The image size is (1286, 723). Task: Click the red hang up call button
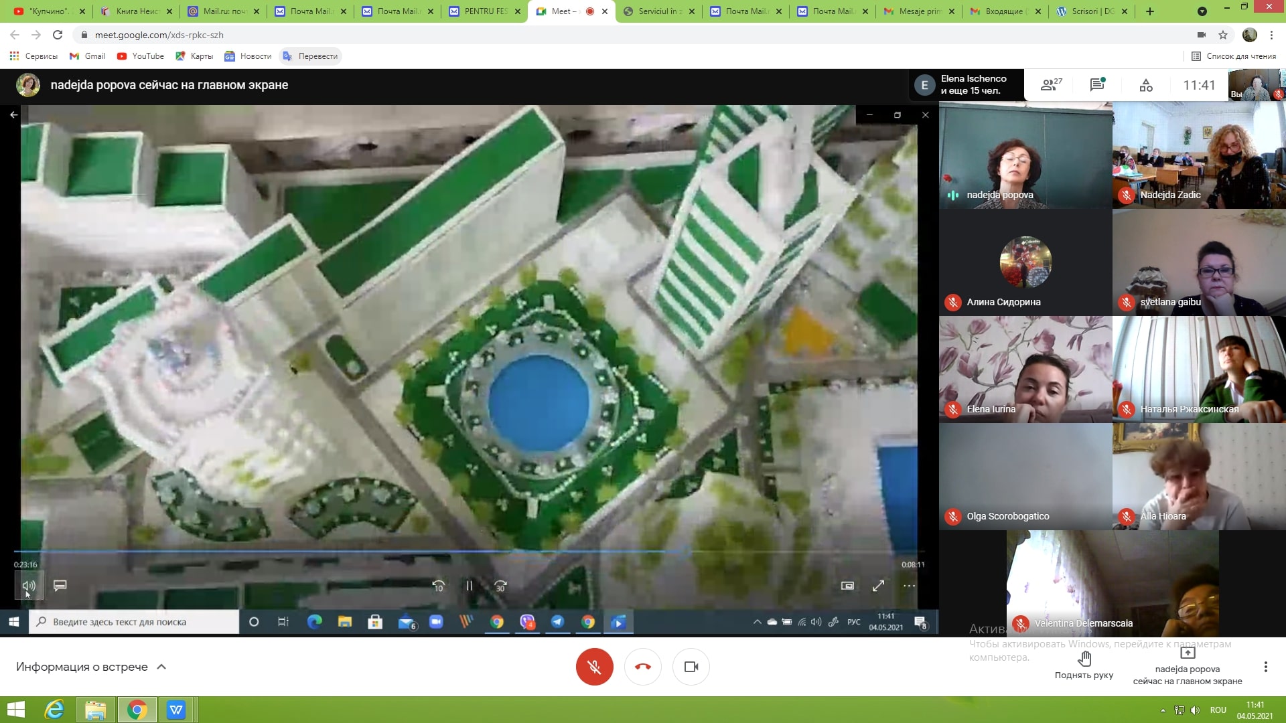[x=642, y=667]
